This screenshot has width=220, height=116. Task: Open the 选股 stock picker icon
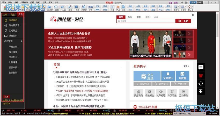pyautogui.click(x=76, y=7)
